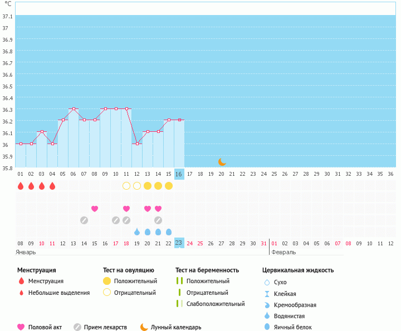This screenshot has width=401, height=331.
Task: Click the 'Яичный белок' legend drop icon
Action: tap(267, 327)
